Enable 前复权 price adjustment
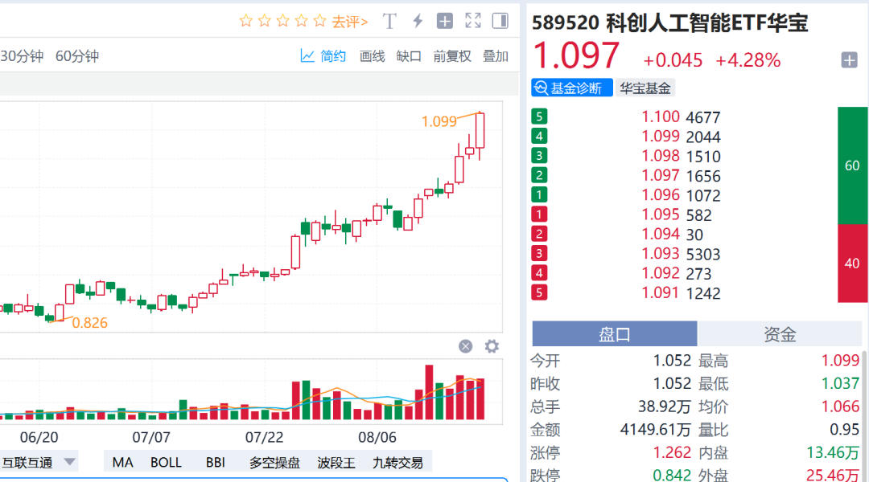This screenshot has width=869, height=482. [x=451, y=55]
